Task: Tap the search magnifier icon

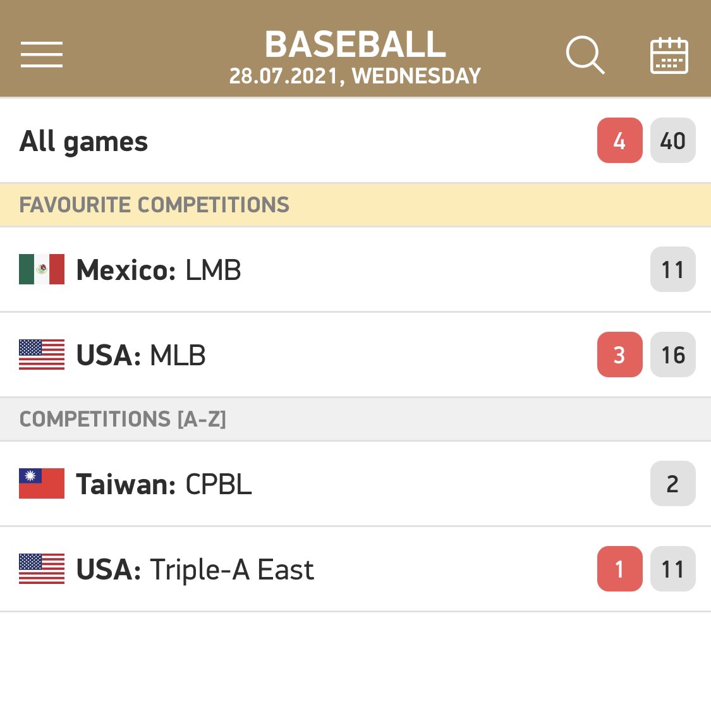Action: (x=585, y=55)
